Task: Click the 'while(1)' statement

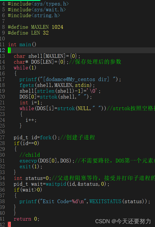Action: click(x=25, y=68)
